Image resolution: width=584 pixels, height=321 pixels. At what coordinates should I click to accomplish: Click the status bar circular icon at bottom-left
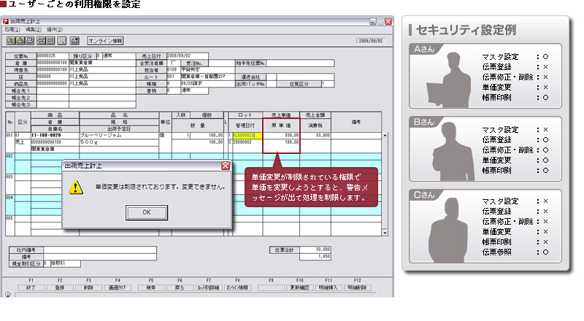(7, 295)
